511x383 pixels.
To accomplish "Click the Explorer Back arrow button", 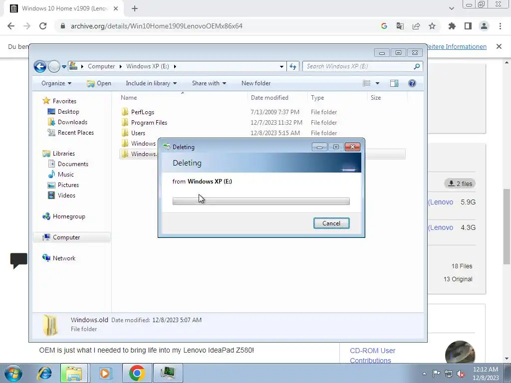I will 40,66.
